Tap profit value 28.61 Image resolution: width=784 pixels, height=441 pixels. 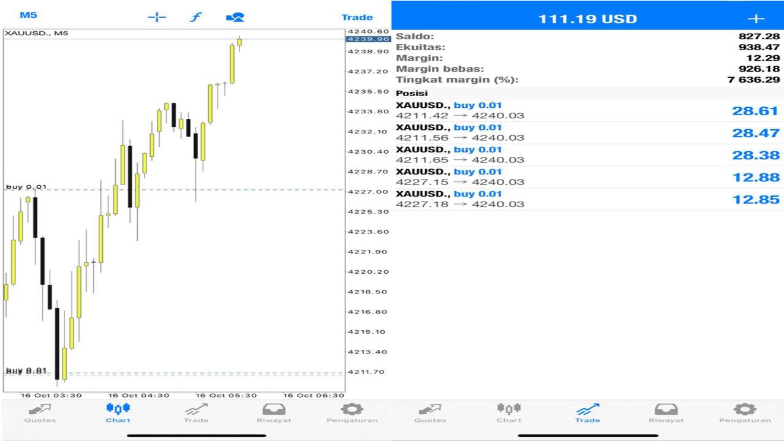(x=756, y=111)
